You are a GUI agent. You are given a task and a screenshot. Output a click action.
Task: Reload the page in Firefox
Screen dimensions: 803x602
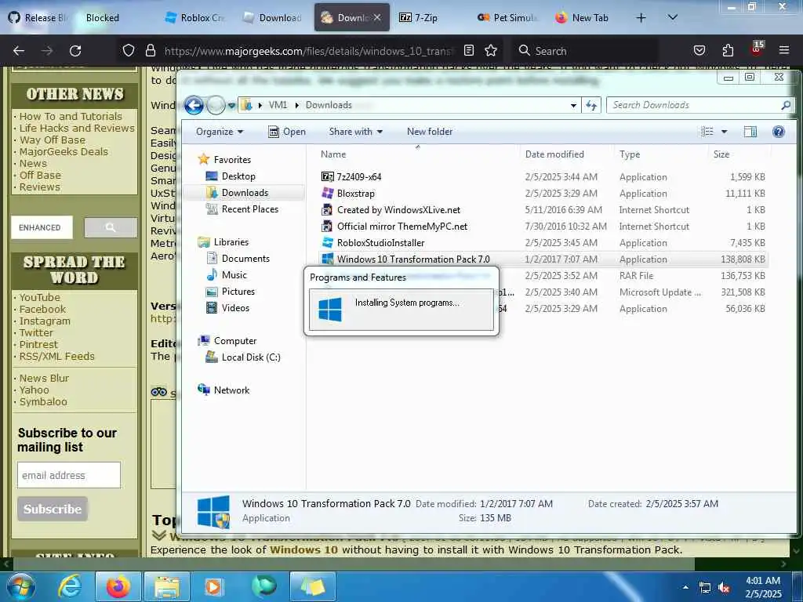pos(75,51)
